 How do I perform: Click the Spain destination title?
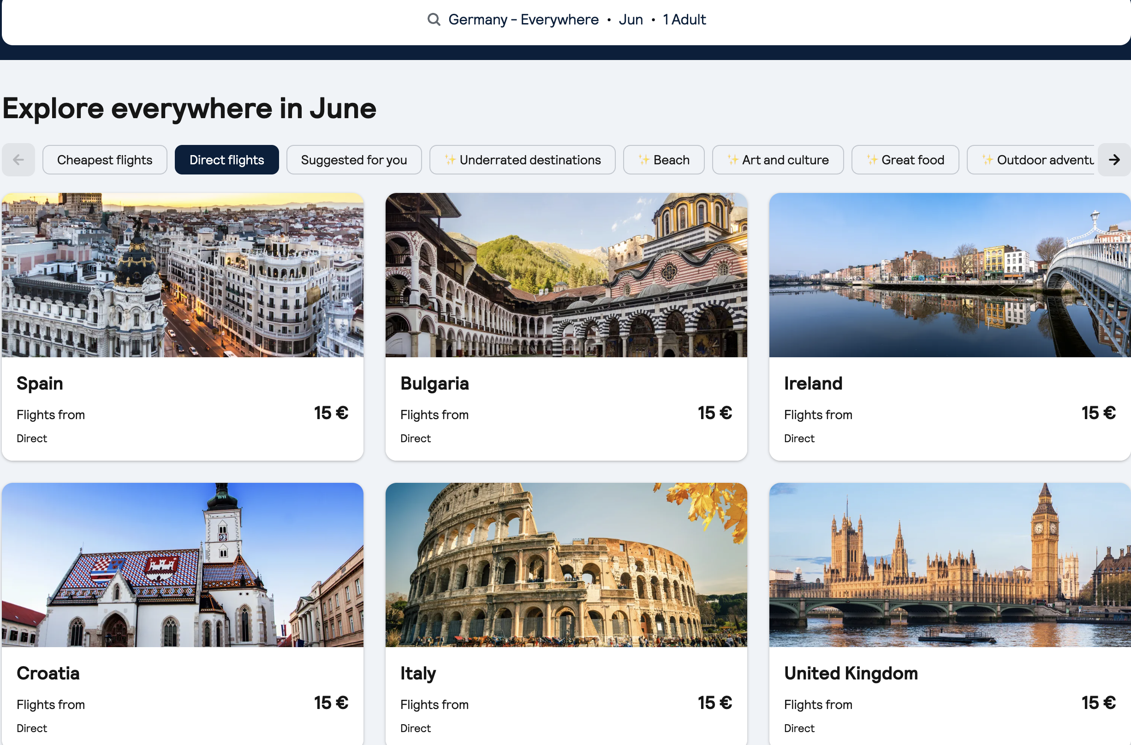[40, 384]
